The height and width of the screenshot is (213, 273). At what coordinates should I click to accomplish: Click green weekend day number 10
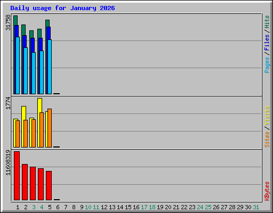(88, 207)
